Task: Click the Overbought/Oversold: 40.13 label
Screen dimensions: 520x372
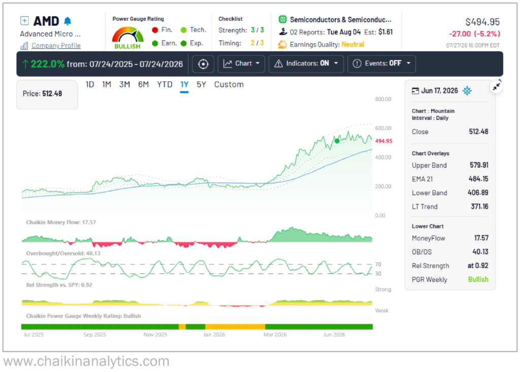Action: [63, 253]
